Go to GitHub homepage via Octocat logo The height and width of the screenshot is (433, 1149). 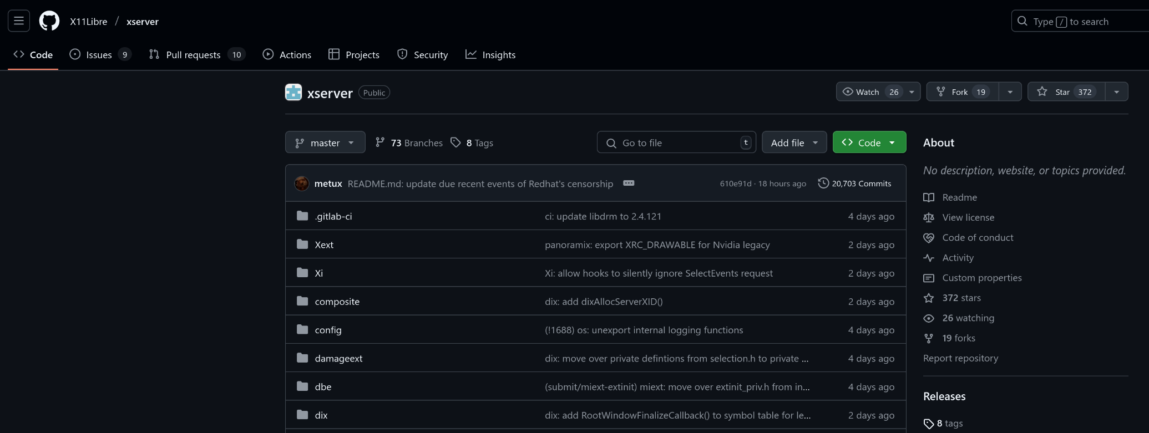click(49, 21)
